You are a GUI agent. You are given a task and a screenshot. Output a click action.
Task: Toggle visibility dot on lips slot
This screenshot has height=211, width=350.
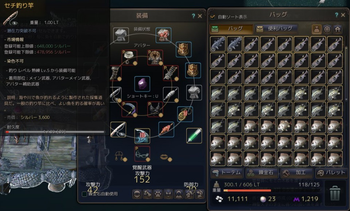pyautogui.click(x=170, y=159)
